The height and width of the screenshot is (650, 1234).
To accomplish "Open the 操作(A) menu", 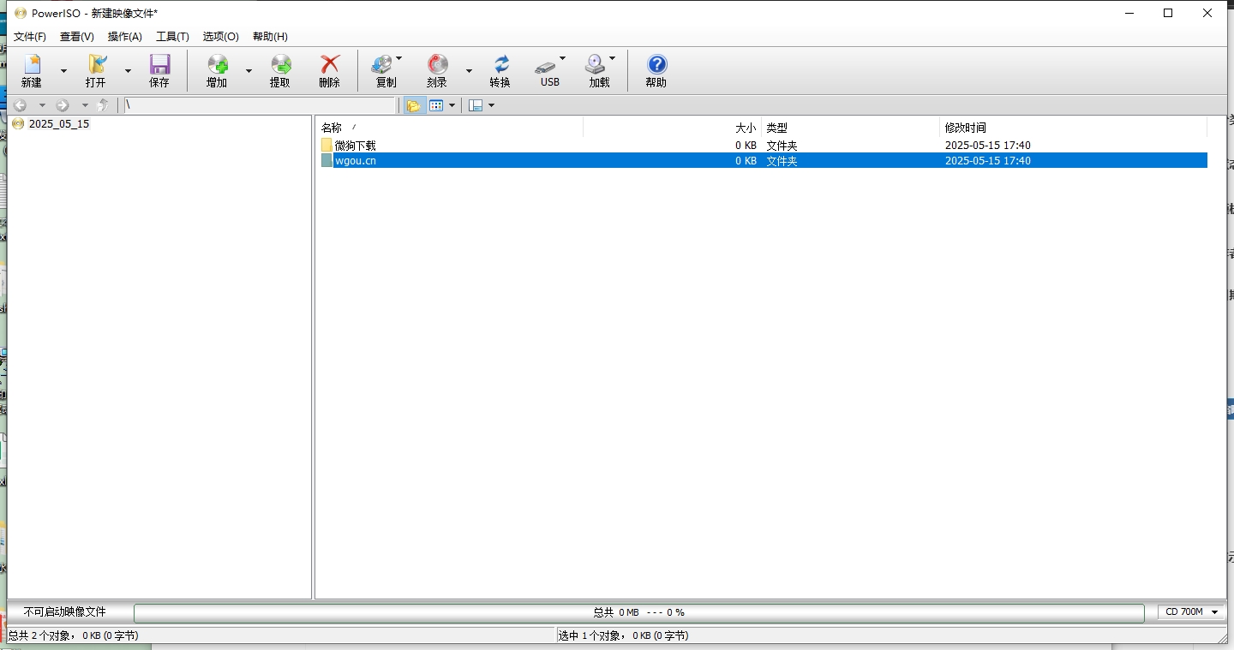I will point(125,37).
